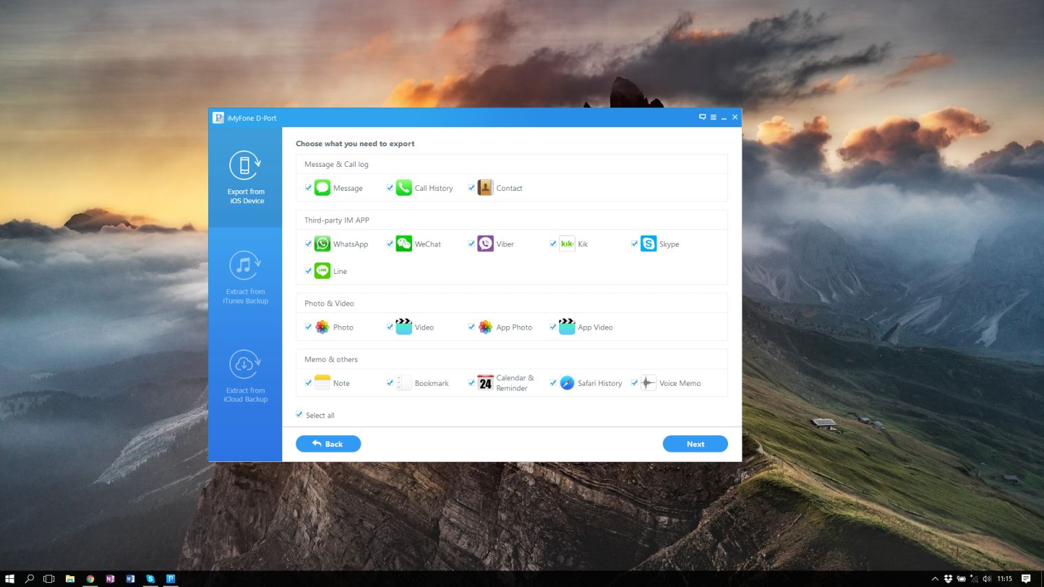
Task: Click the Calendar & Reminder icon
Action: [x=486, y=383]
